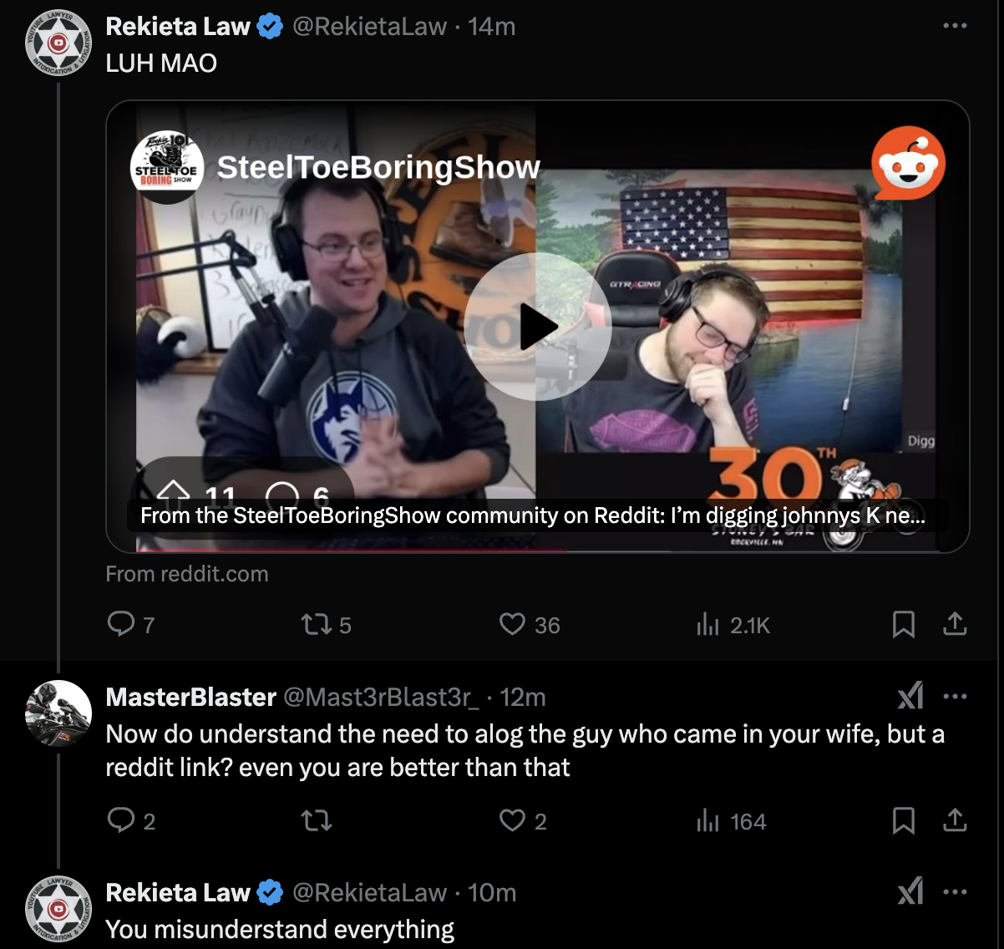The height and width of the screenshot is (949, 1004).
Task: Open more options on MasterBlaster's reply
Action: 955,696
